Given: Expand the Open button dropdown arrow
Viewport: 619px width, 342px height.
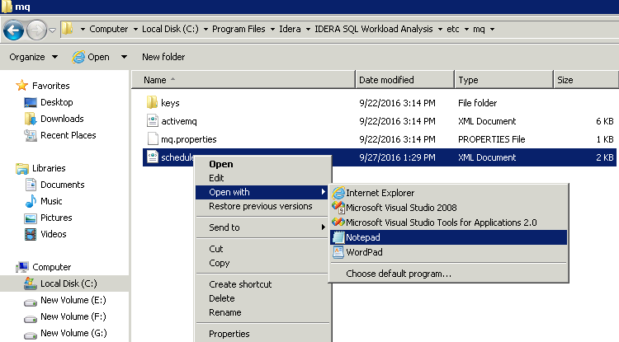Looking at the screenshot, I should [x=124, y=57].
